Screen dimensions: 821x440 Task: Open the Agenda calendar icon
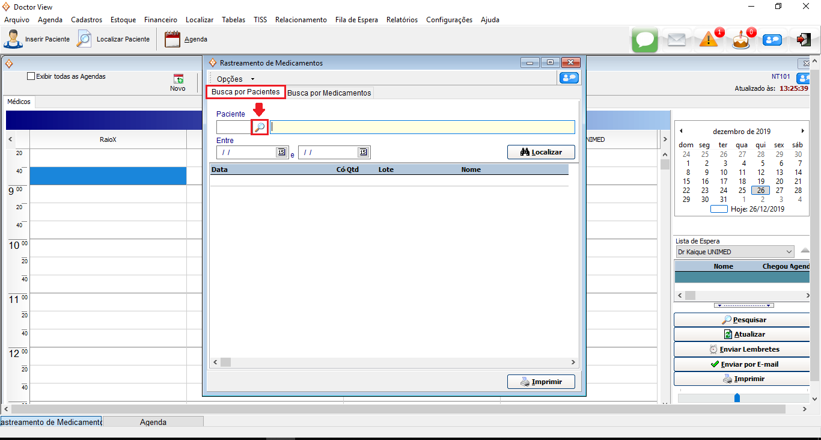tap(172, 39)
